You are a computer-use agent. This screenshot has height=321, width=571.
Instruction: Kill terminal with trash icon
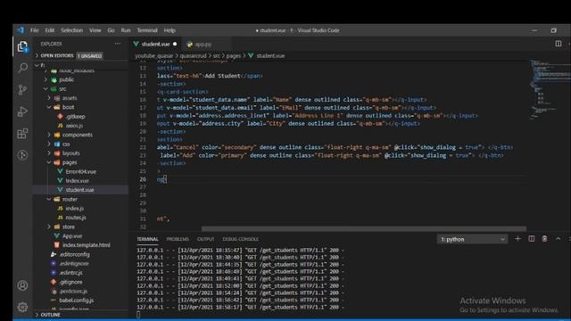coord(544,239)
